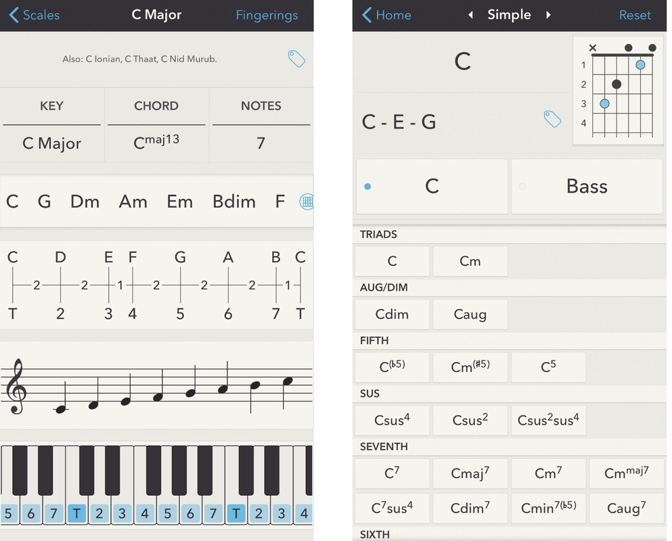Click the treble clef on the staff

tap(16, 386)
